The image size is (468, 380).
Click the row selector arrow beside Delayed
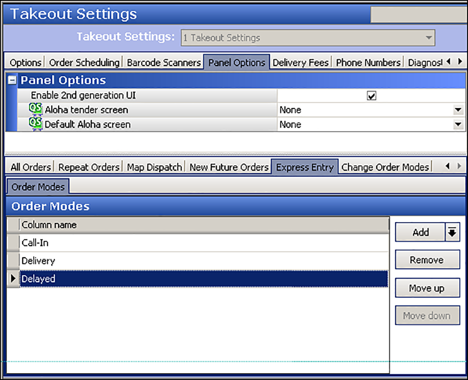[x=13, y=279]
